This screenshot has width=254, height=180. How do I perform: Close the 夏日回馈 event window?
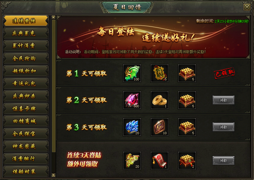[x=247, y=7]
